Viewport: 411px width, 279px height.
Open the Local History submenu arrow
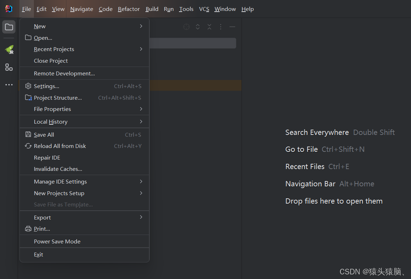[x=141, y=121]
